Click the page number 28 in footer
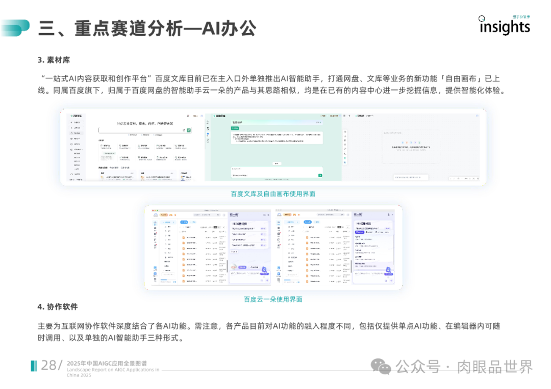The image size is (551, 389). 48,366
